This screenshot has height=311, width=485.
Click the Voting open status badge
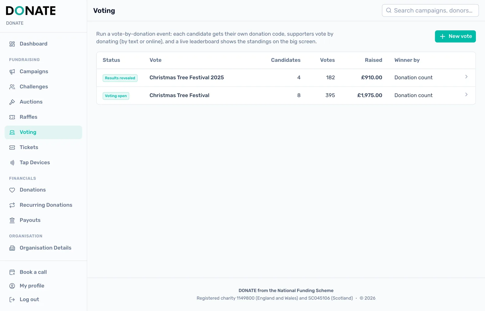click(116, 96)
